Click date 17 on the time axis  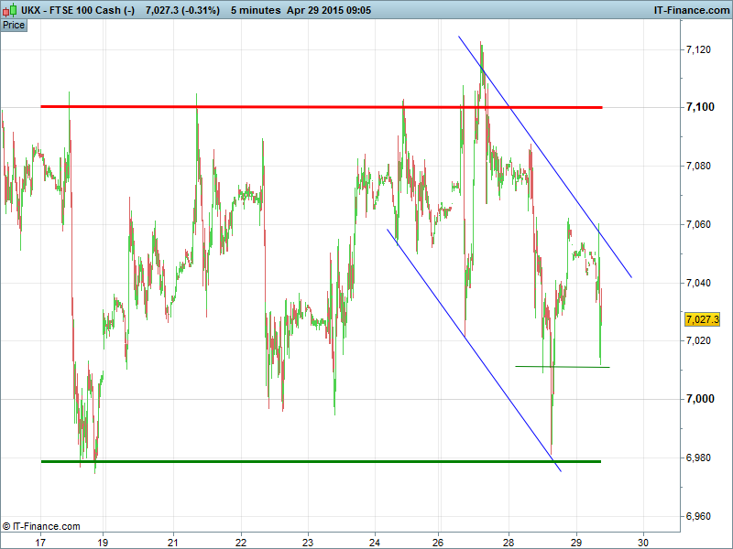point(40,541)
